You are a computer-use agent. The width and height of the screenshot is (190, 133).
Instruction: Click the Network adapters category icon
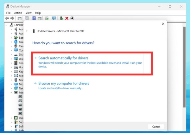[16, 88]
